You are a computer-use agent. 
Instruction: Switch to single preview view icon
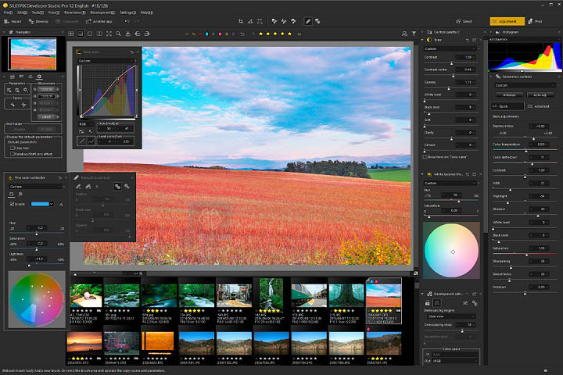tap(90, 34)
